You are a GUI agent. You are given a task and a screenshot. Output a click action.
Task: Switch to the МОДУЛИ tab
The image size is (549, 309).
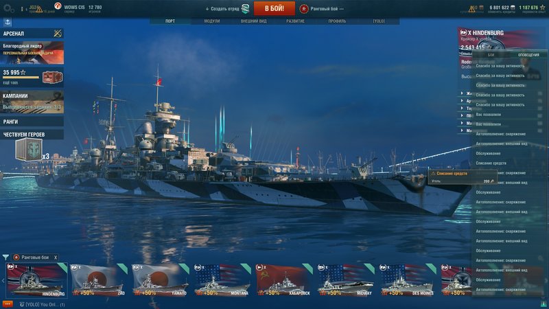pyautogui.click(x=212, y=21)
